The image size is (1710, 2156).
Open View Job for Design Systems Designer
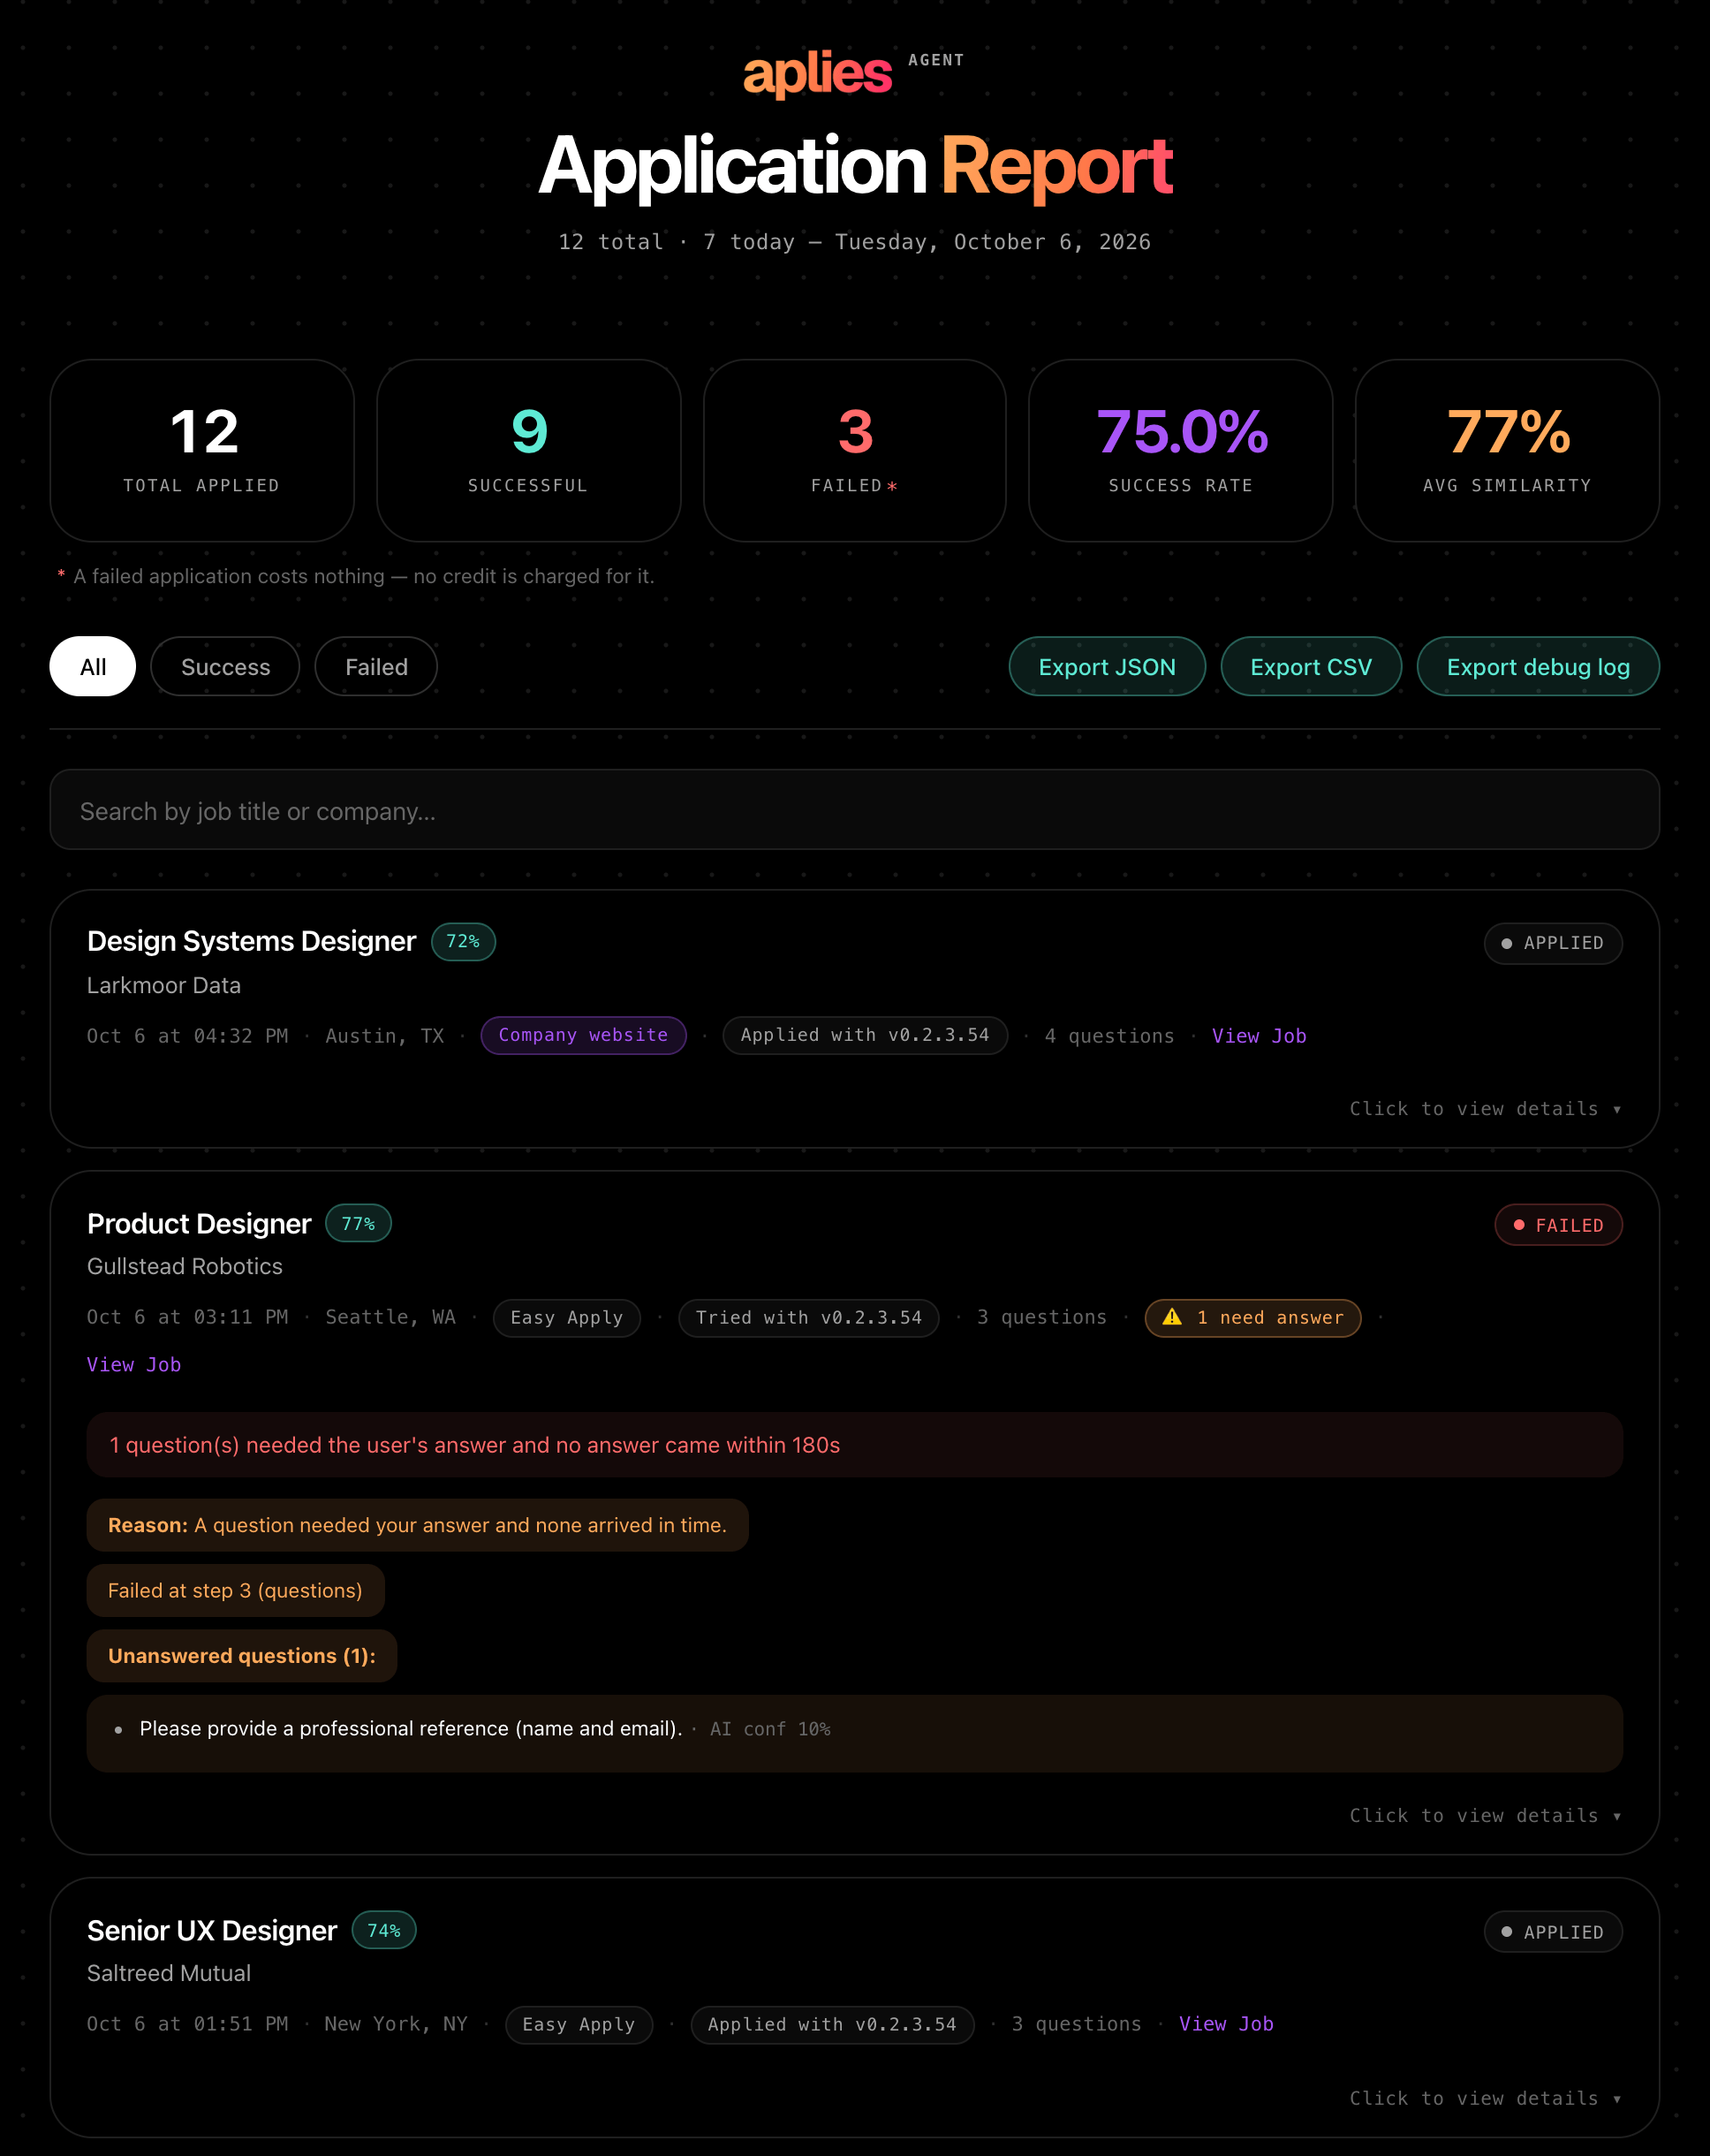click(1259, 1036)
